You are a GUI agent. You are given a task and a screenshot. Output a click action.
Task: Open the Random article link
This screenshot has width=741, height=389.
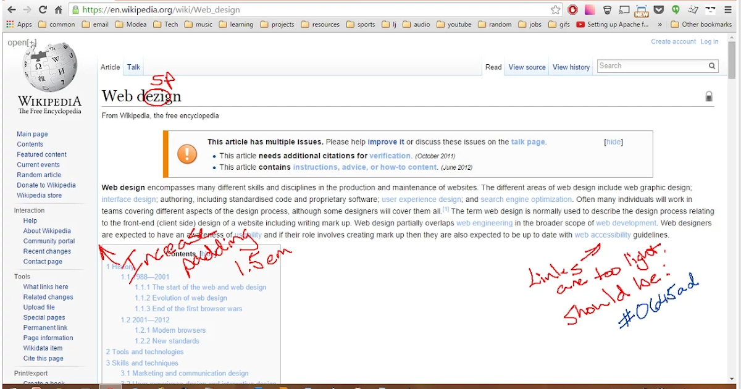coord(39,175)
